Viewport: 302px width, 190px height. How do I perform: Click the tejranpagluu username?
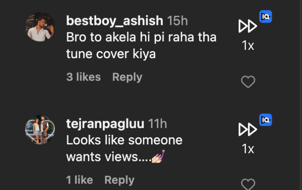[x=105, y=124]
